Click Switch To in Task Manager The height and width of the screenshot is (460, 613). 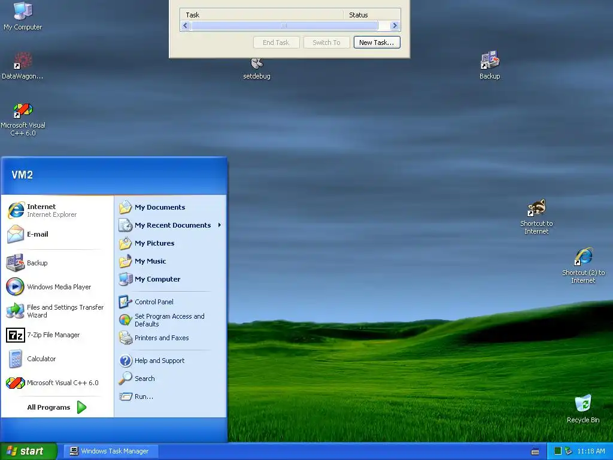(x=326, y=43)
